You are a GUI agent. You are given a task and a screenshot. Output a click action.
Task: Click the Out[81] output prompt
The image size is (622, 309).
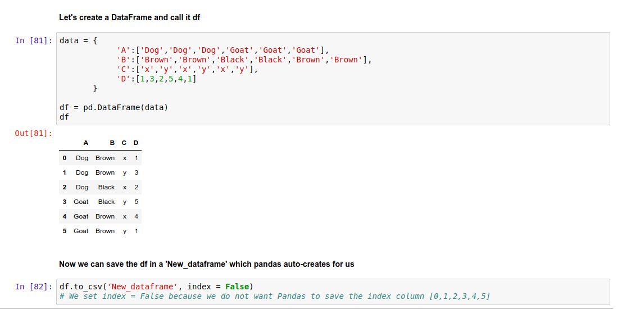[x=34, y=133]
